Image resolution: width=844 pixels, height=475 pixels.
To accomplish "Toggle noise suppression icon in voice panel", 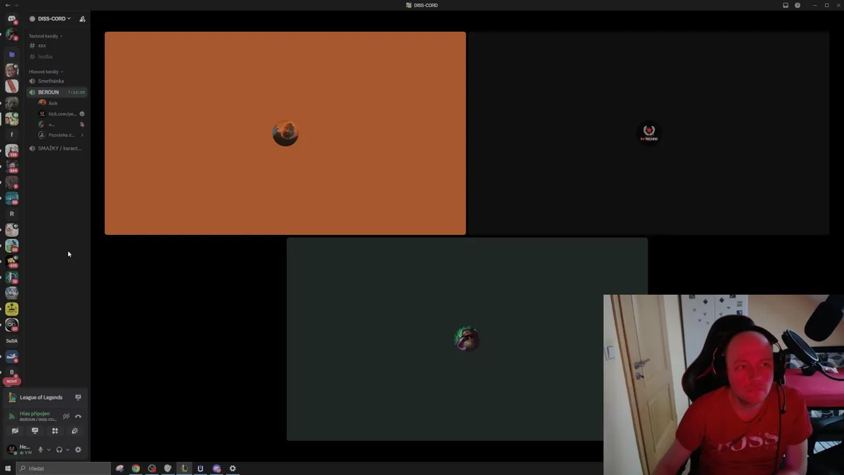I will click(66, 416).
